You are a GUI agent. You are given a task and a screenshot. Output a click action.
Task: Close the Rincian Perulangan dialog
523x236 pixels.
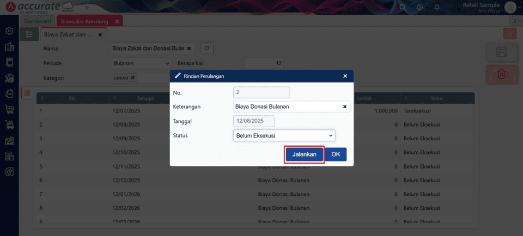point(345,76)
